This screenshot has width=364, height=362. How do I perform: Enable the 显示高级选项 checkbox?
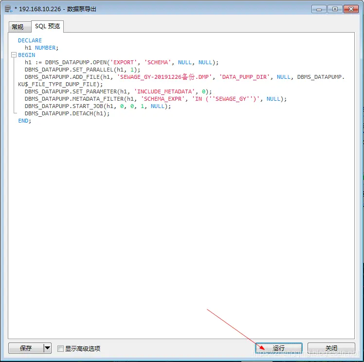pyautogui.click(x=60, y=348)
